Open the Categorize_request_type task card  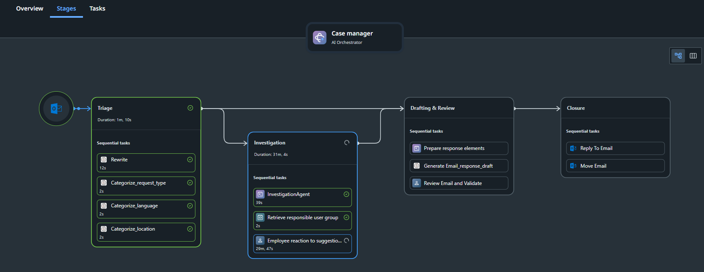tap(146, 186)
